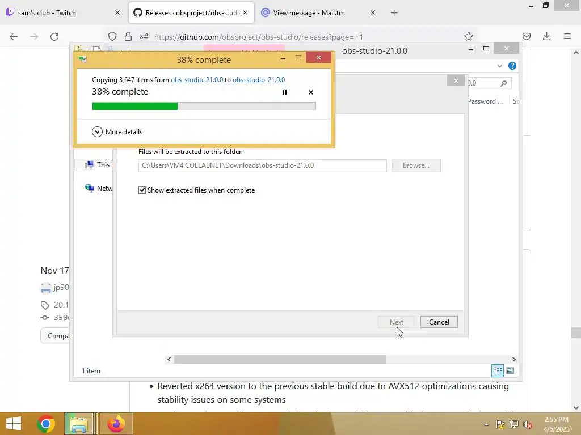
Task: Cancel the extraction wizard
Action: pyautogui.click(x=439, y=322)
